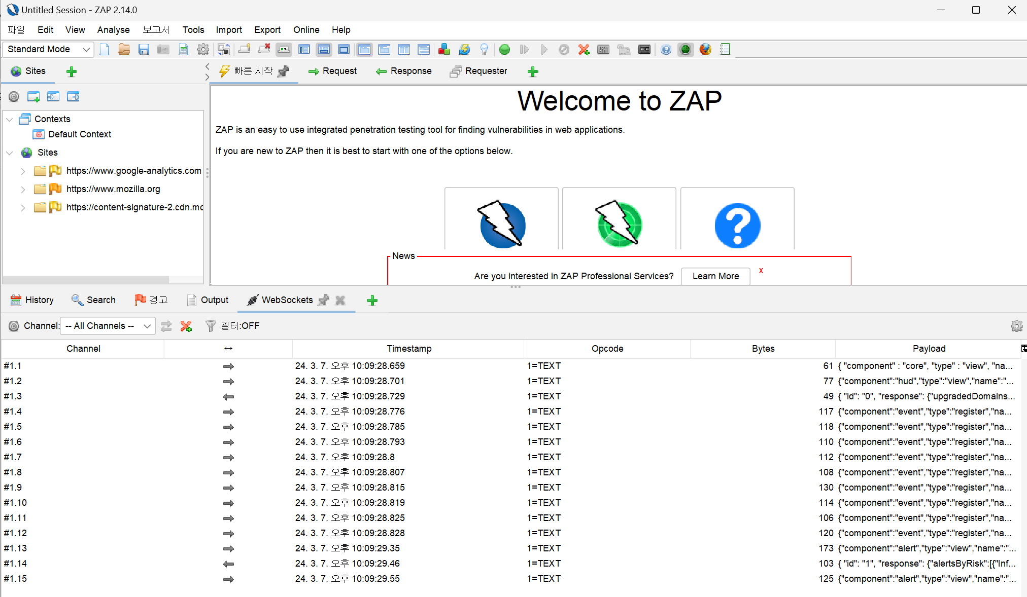Viewport: 1027px width, 597px height.
Task: Click the New Session toolbar icon
Action: (105, 49)
